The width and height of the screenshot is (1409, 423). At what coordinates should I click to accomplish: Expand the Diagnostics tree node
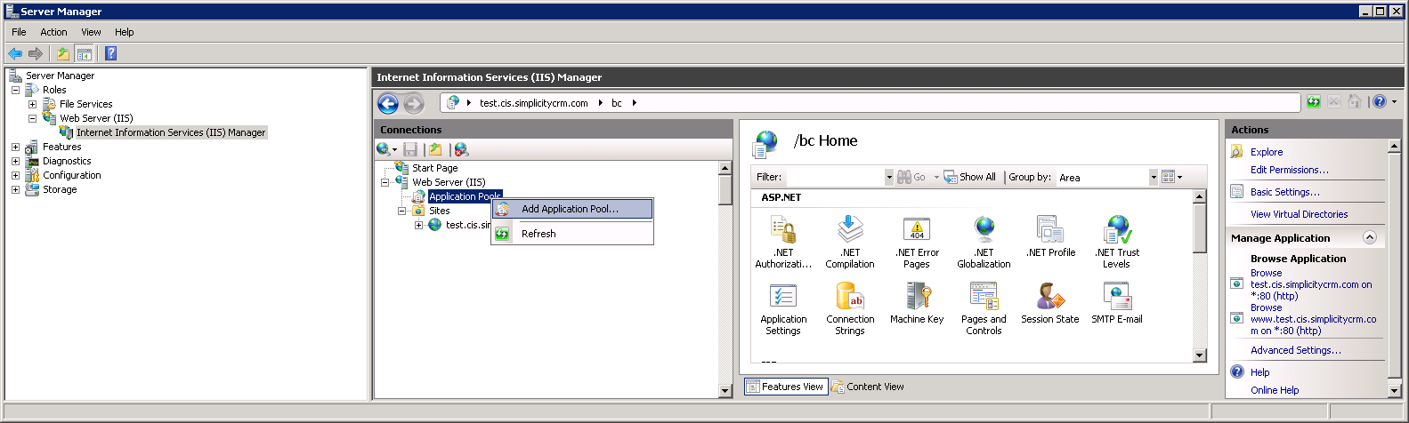pyautogui.click(x=15, y=161)
